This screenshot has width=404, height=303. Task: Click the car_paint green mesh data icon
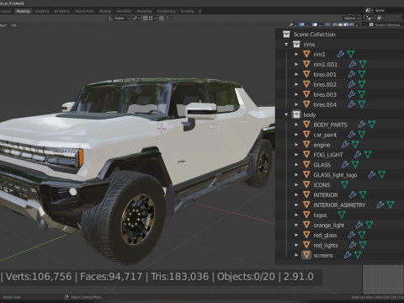tap(362, 135)
